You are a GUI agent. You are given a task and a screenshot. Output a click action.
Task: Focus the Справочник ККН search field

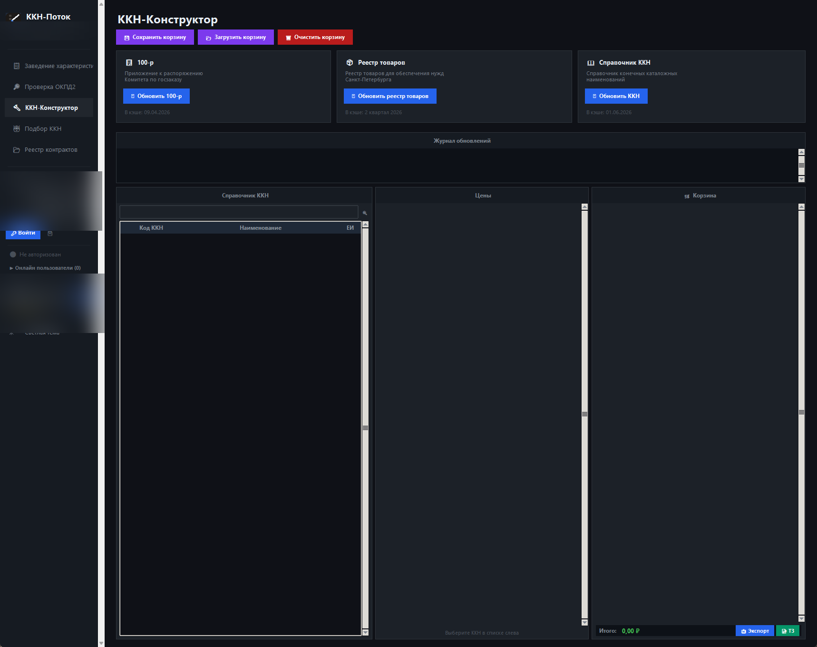pos(239,212)
